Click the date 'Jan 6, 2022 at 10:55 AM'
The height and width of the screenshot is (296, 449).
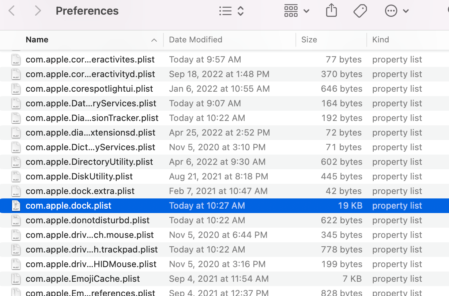pos(219,89)
